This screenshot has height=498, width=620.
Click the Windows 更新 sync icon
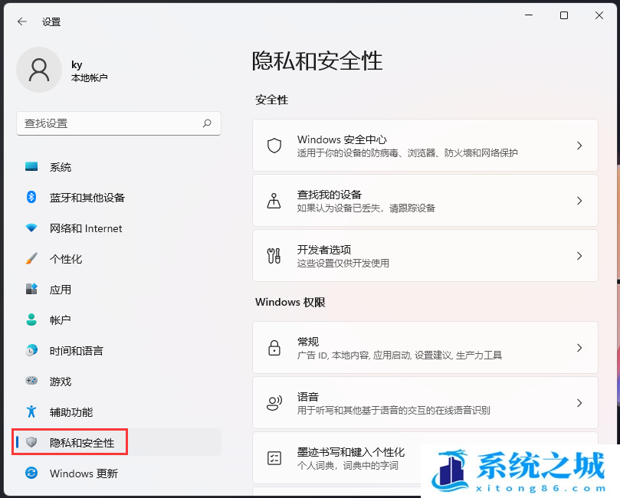[x=31, y=473]
